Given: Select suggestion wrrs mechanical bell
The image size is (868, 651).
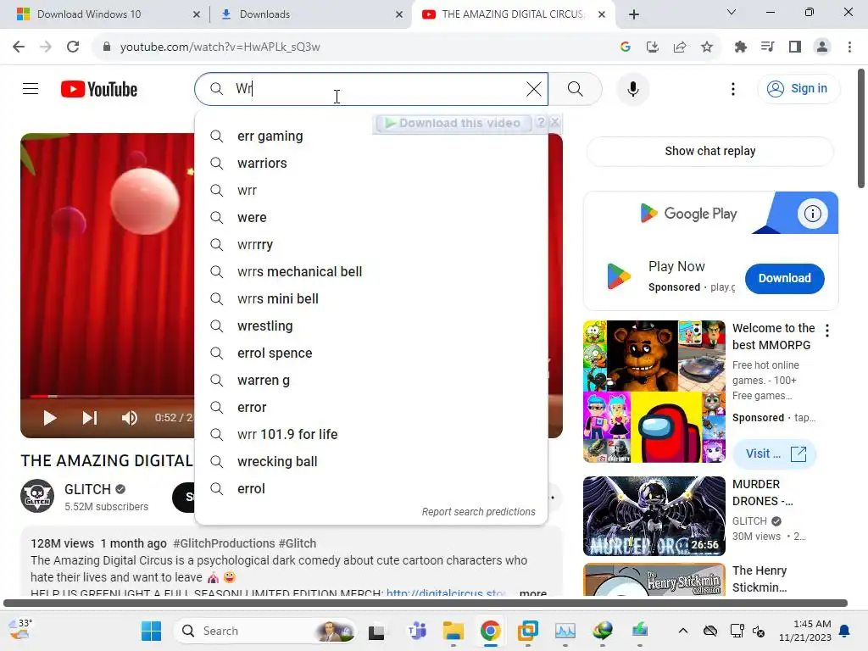Looking at the screenshot, I should coord(371,272).
